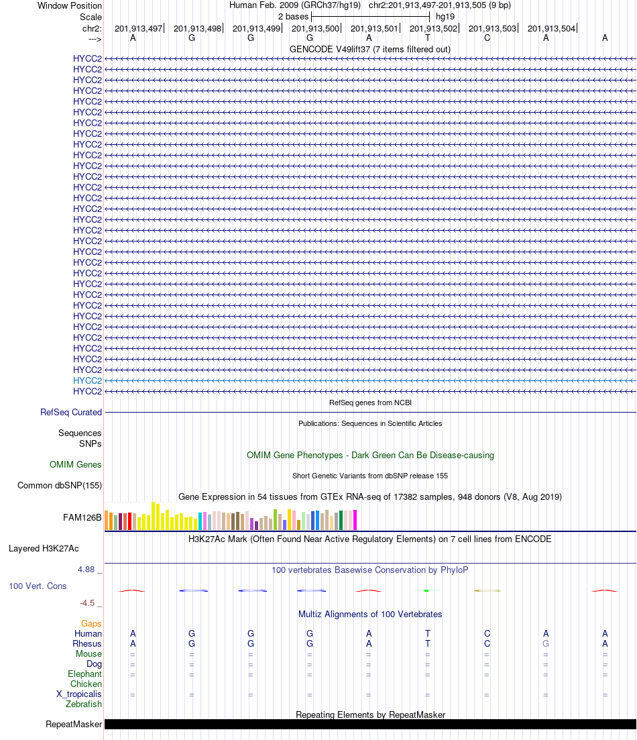Click the GTEx 'Gene Expression in 54 tissues' title
Screen dimensions: 637x740
pos(370,496)
